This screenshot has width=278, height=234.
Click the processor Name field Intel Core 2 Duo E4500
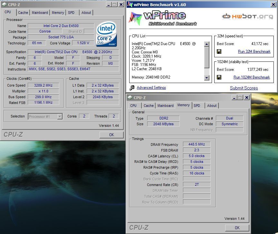(x=61, y=26)
